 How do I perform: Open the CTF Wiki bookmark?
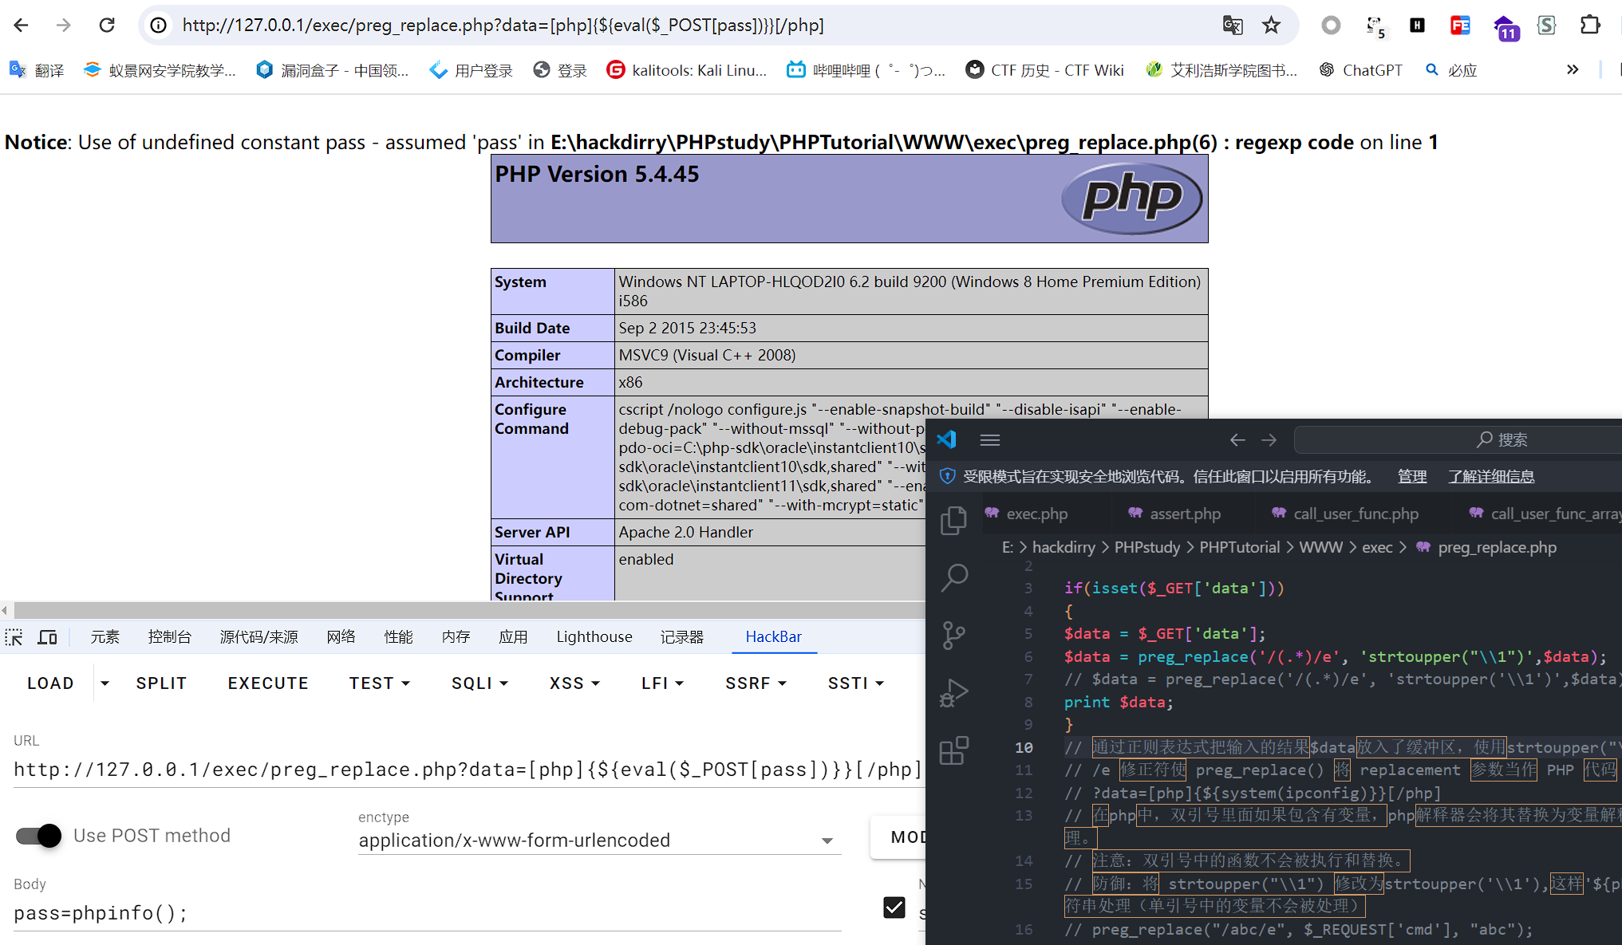(1044, 70)
